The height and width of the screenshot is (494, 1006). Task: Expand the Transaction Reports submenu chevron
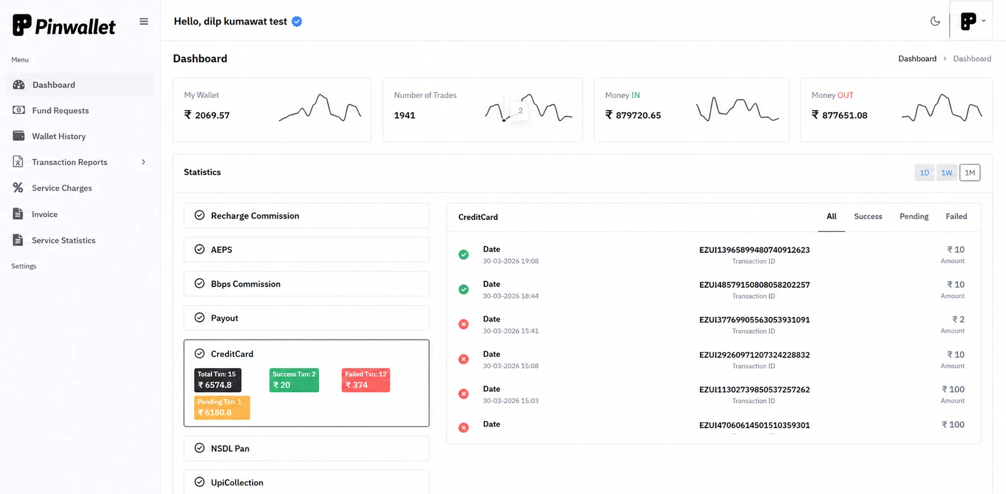point(143,162)
